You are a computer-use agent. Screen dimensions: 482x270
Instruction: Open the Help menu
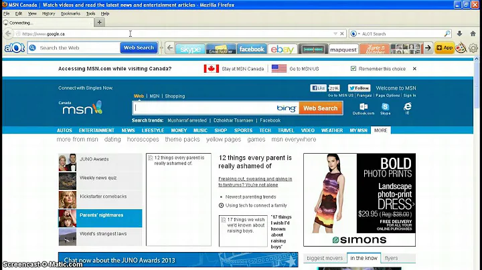105,13
